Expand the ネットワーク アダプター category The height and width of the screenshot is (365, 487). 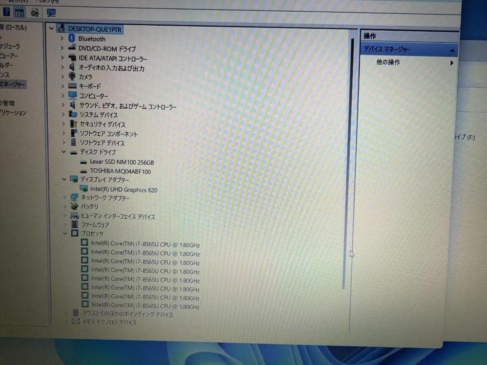click(64, 197)
